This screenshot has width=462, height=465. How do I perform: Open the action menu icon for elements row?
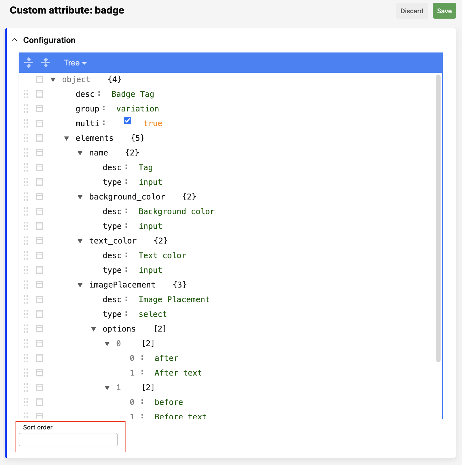(39, 138)
